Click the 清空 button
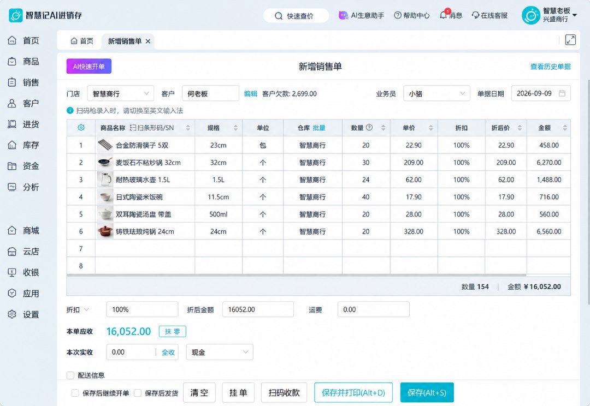 point(199,392)
